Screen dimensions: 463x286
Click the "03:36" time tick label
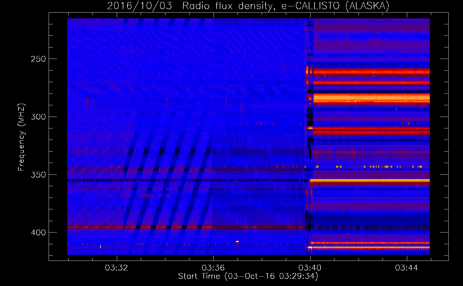213,268
